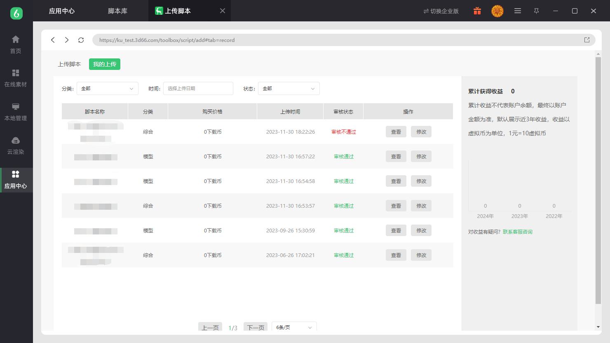This screenshot has width=610, height=343.
Task: Reload the page with refresh icon
Action: (x=81, y=40)
